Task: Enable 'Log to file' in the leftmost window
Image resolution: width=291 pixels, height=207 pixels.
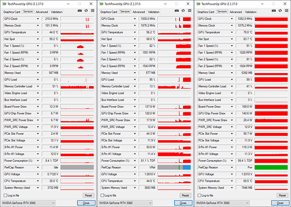Action: 5,195
